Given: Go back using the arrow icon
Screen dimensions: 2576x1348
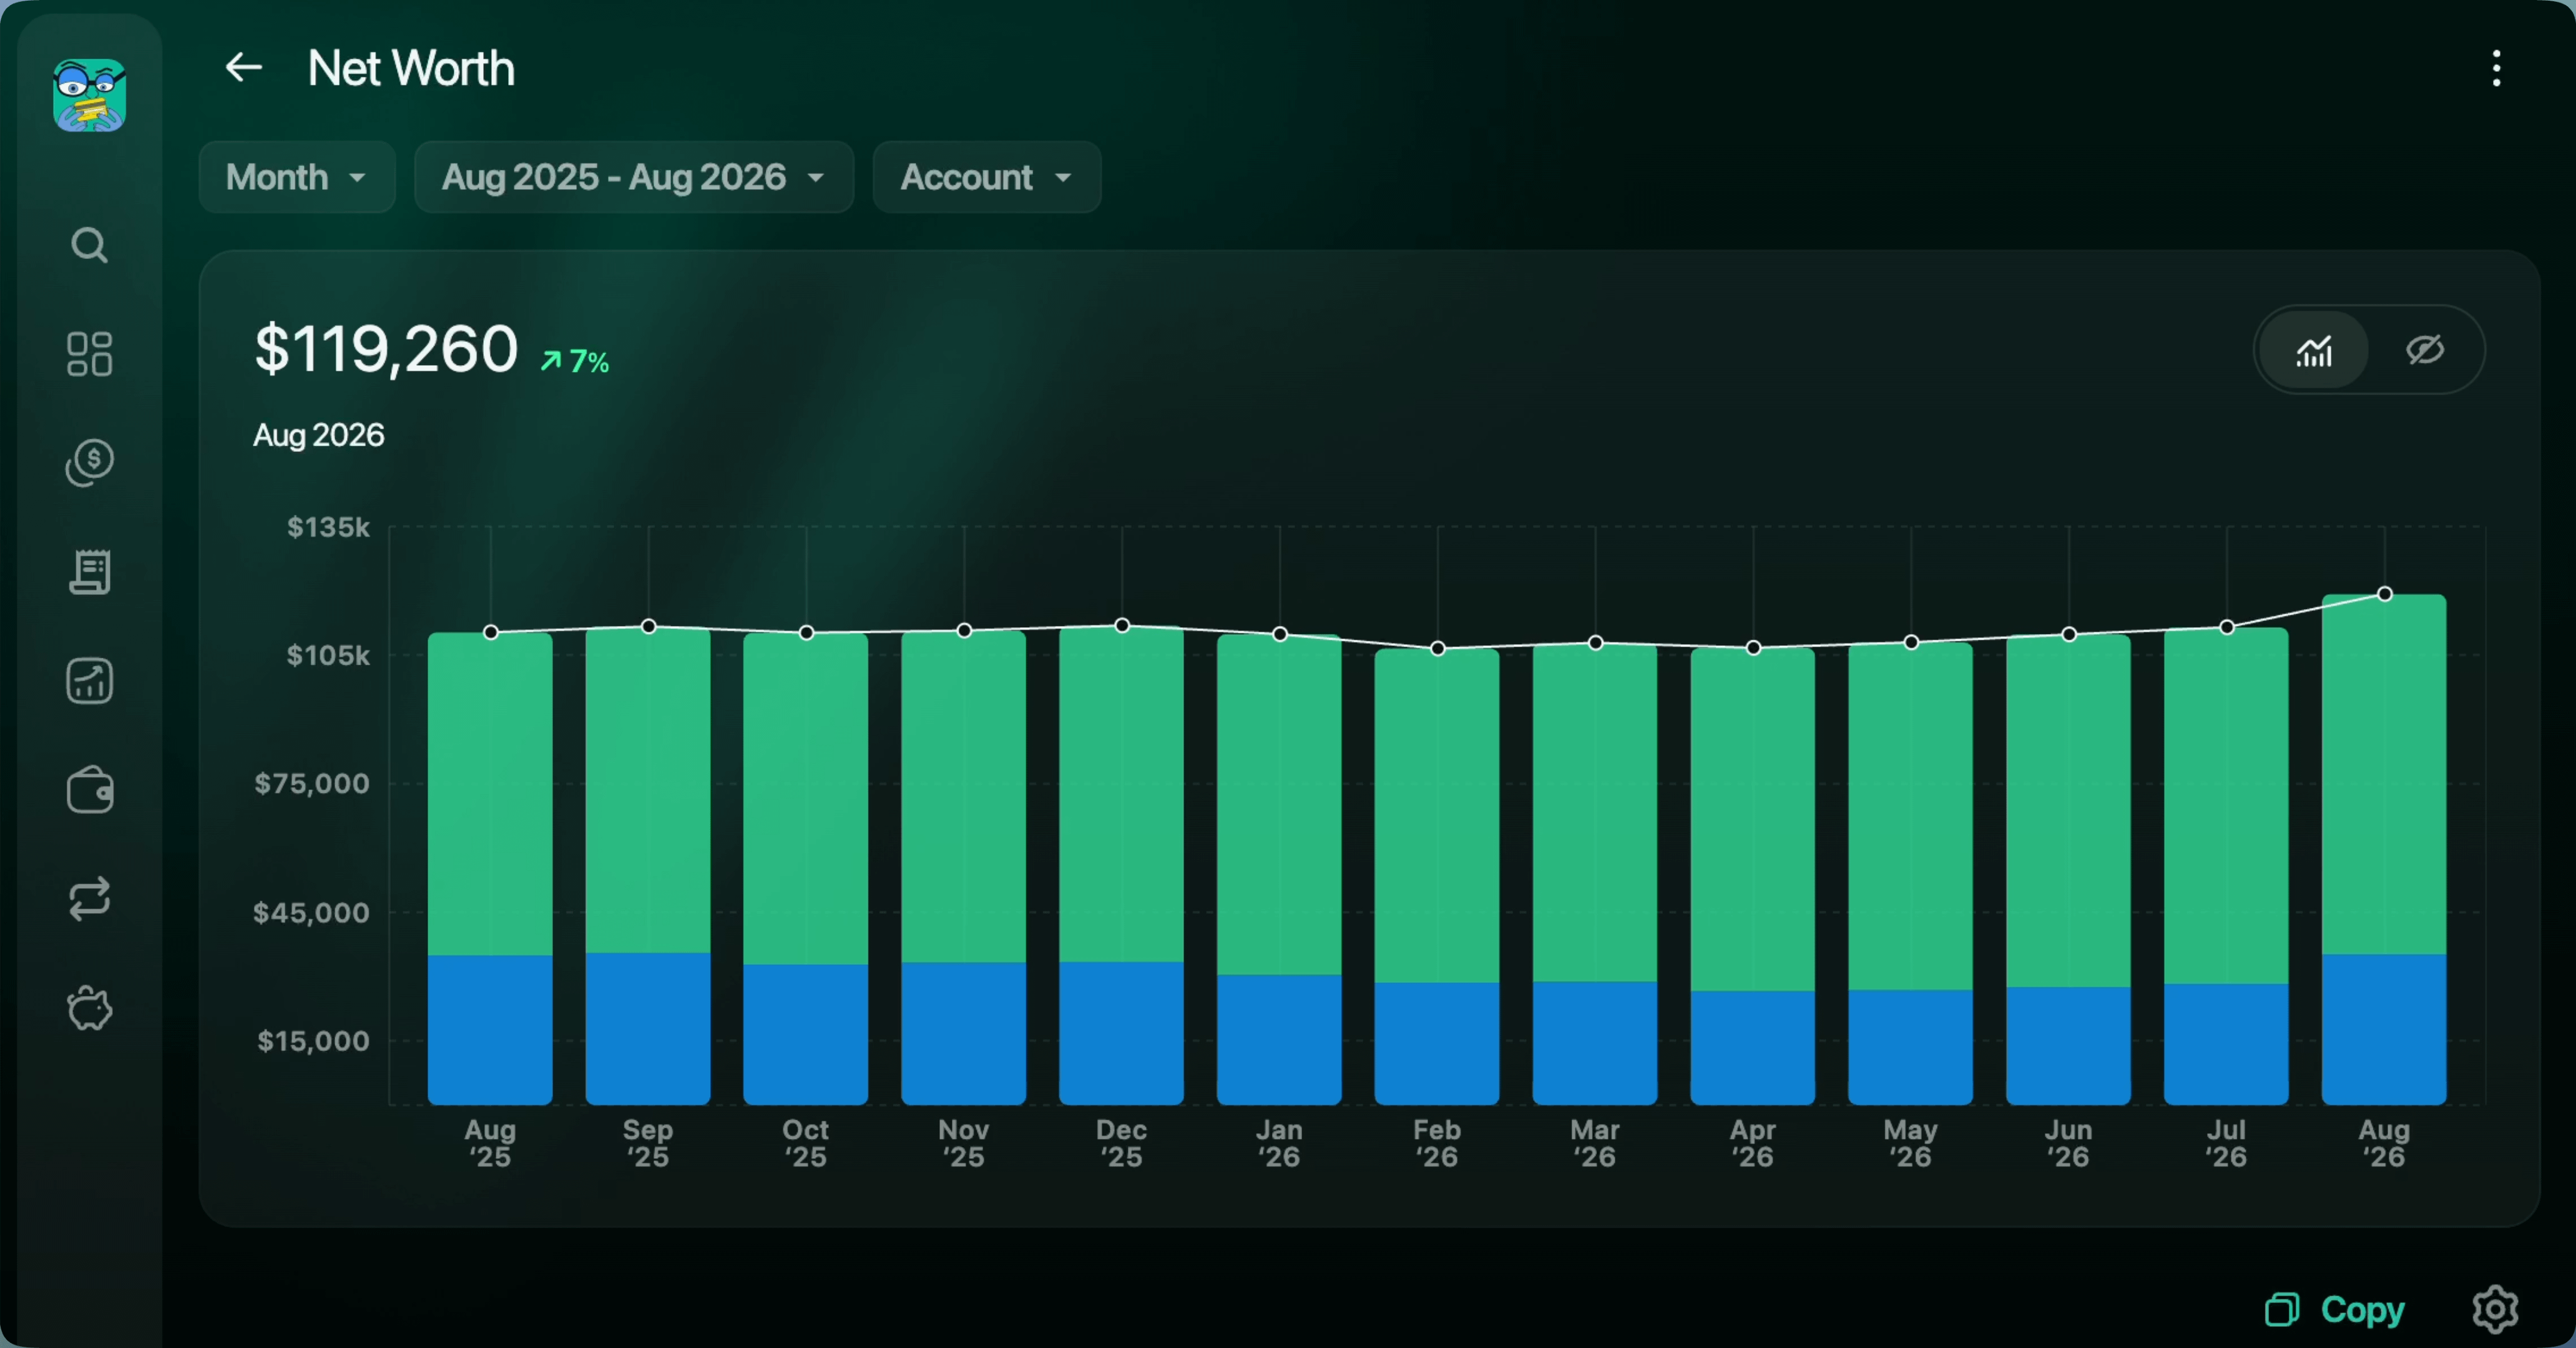Looking at the screenshot, I should 243,68.
